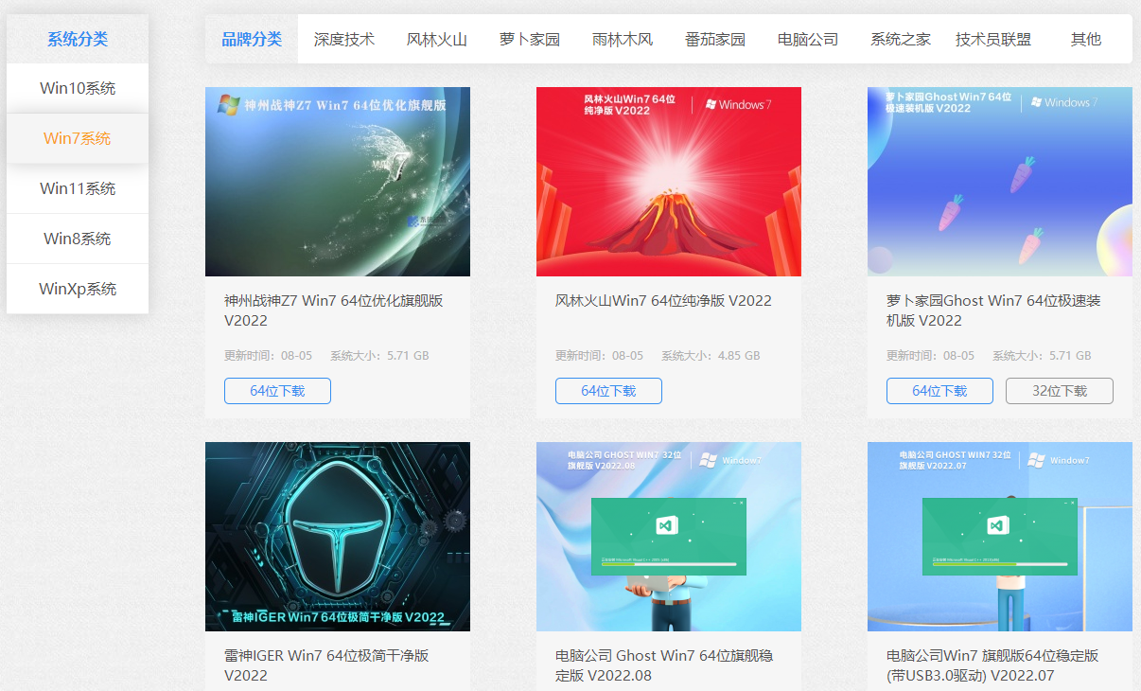
Task: Open 电脑公司 V2022.07 thumbnail image
Action: coord(1000,537)
